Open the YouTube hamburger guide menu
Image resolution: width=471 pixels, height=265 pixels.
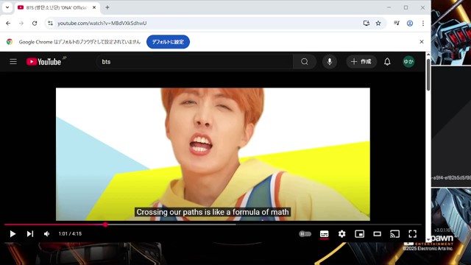click(x=13, y=62)
